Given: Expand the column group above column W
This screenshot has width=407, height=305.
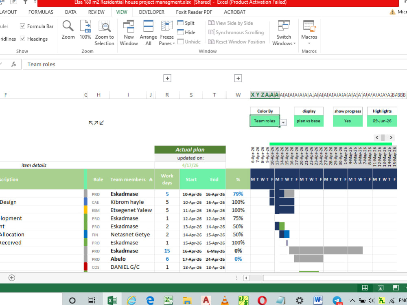Looking at the screenshot, I should tap(238, 78).
